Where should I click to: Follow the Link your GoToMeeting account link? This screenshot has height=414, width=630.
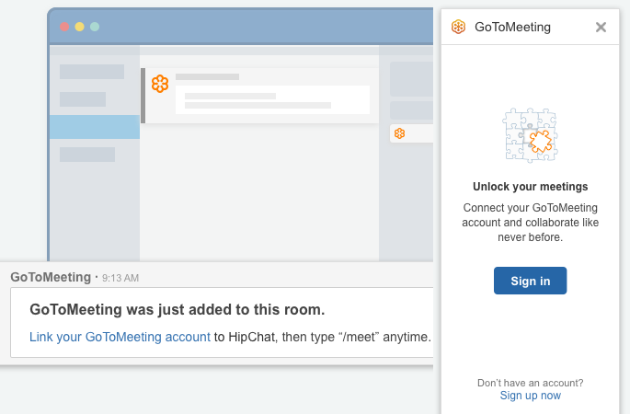coord(120,337)
